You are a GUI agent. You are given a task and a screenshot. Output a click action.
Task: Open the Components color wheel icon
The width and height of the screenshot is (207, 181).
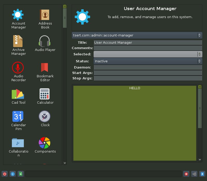(x=45, y=143)
